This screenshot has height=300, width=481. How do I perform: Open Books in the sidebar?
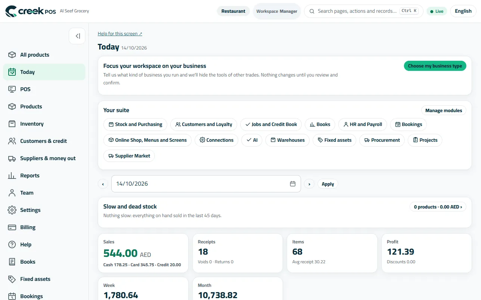(44, 262)
